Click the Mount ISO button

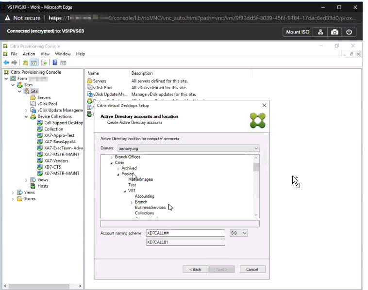298,32
